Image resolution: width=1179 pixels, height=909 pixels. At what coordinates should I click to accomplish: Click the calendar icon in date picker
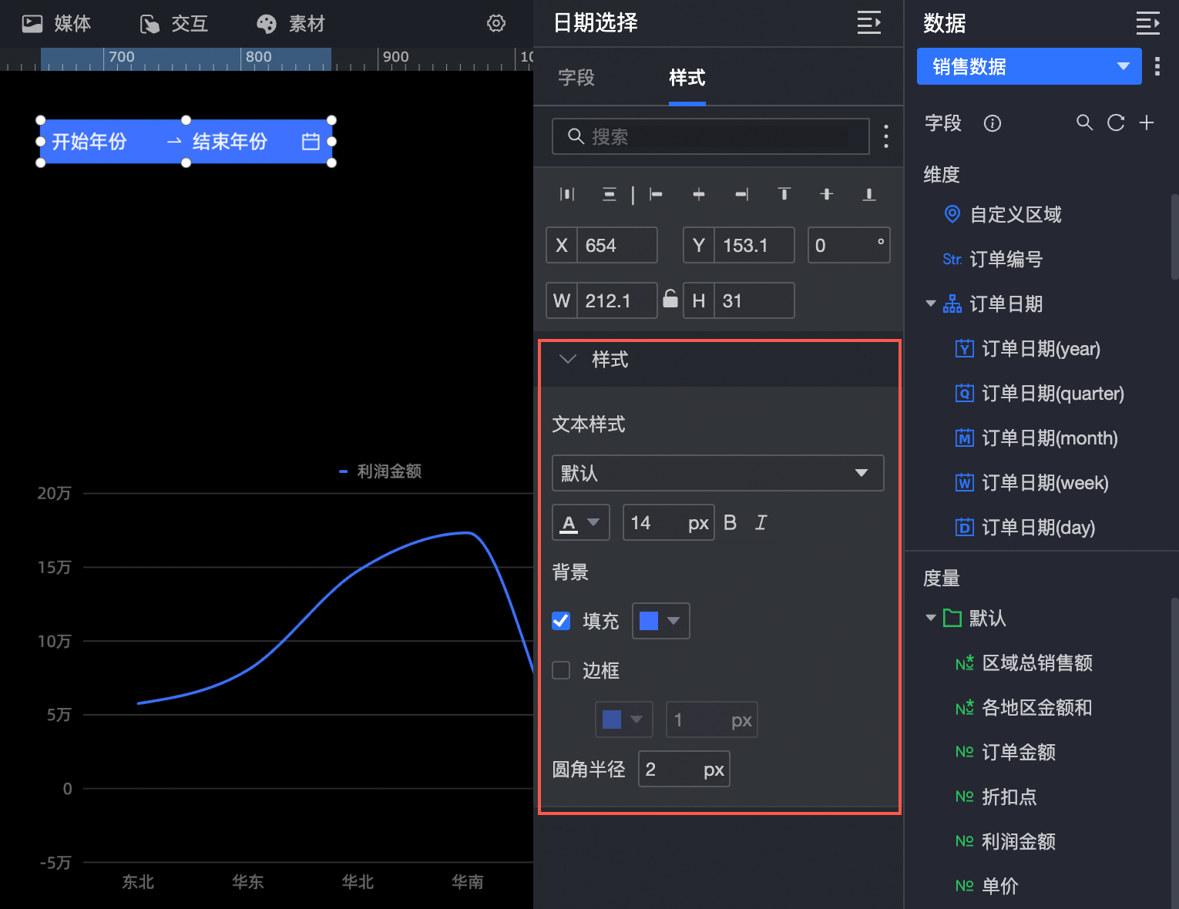tap(311, 141)
